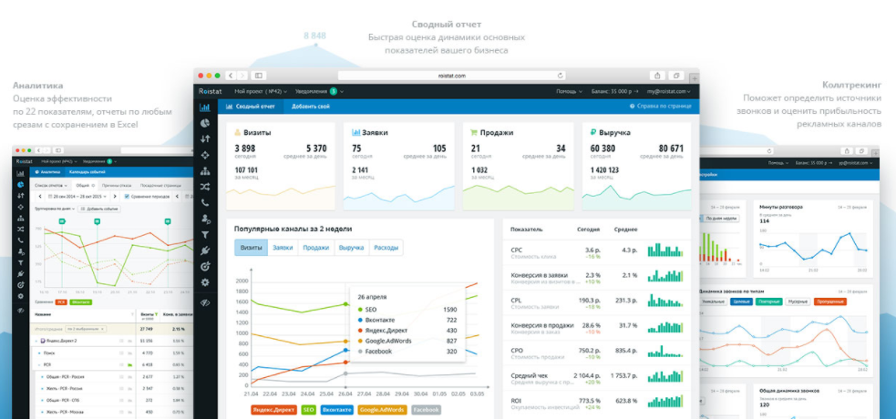
Task: Click the shuffle arrows icon in main sidebar
Action: (204, 187)
